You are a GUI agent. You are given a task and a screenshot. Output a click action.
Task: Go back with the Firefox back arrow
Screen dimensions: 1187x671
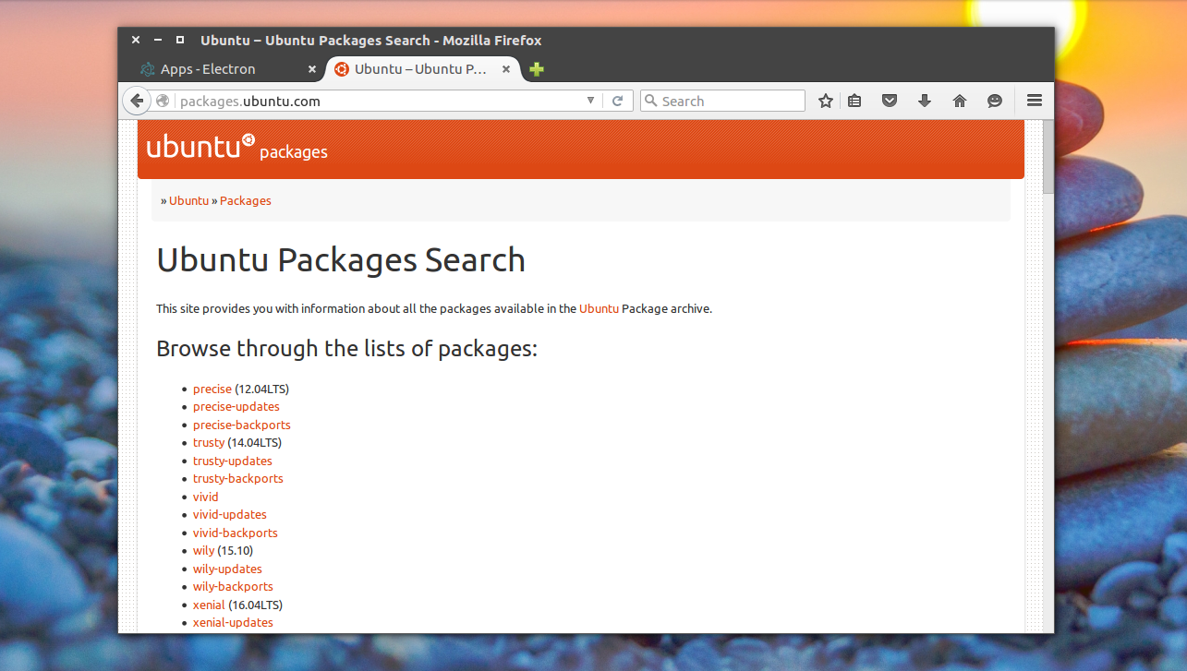[x=137, y=101]
